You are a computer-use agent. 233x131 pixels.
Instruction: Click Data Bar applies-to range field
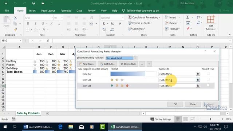click(177, 74)
